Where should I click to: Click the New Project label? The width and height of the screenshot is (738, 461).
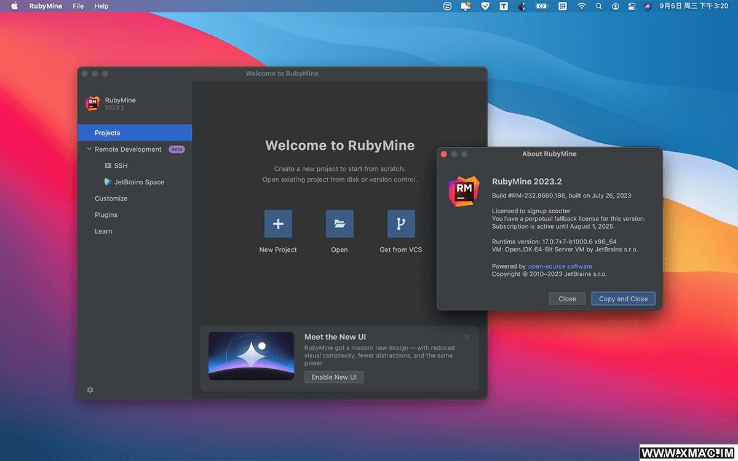(x=278, y=250)
